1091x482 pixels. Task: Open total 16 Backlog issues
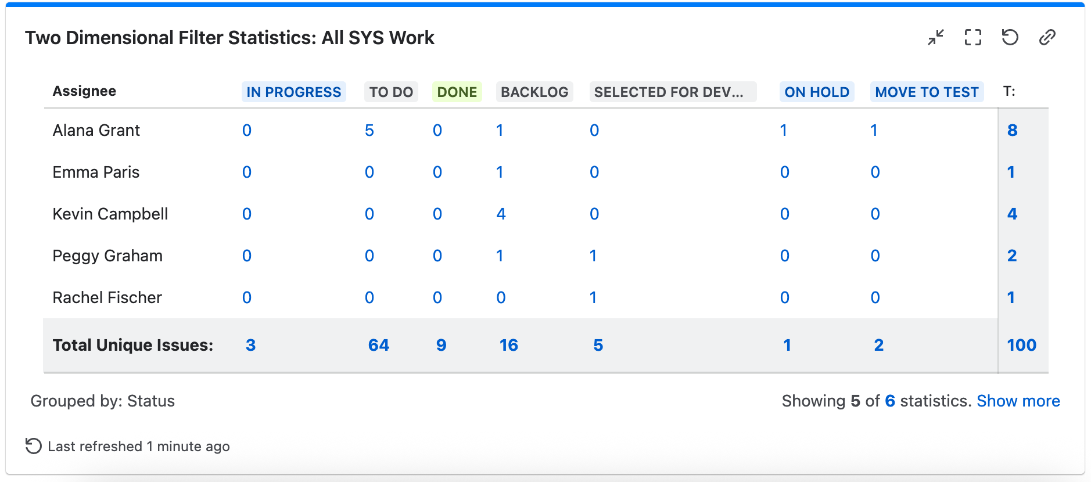[x=509, y=346]
